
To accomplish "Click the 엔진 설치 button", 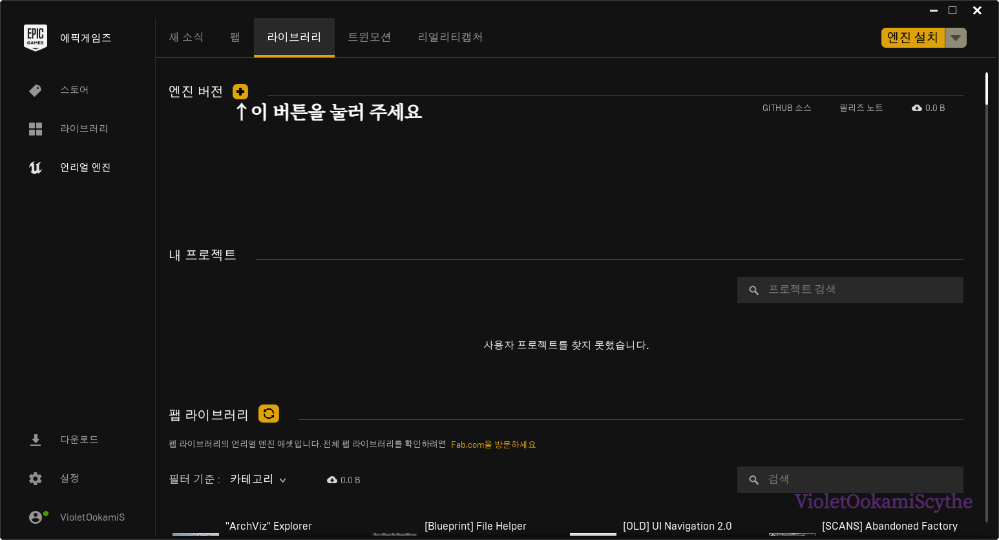I will click(913, 37).
